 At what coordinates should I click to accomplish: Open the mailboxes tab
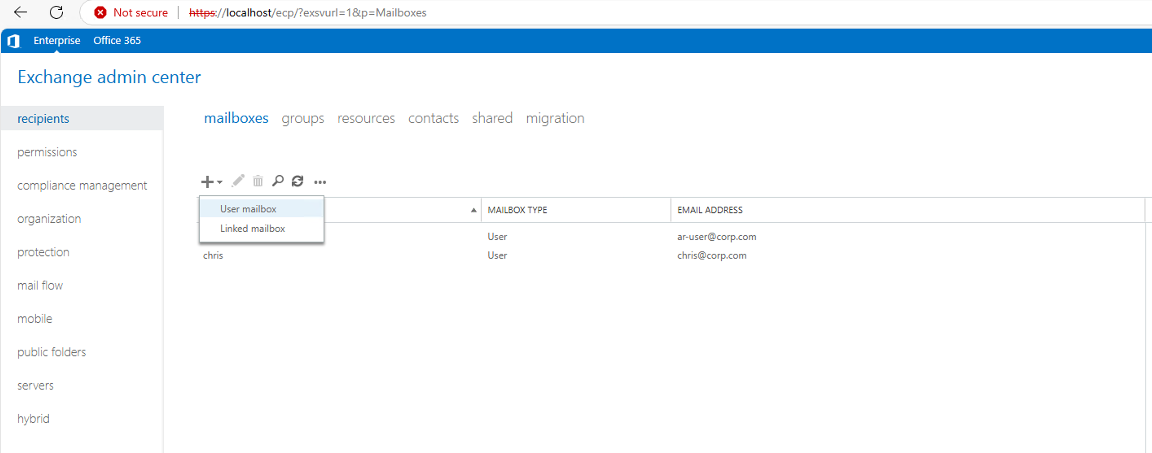[236, 118]
